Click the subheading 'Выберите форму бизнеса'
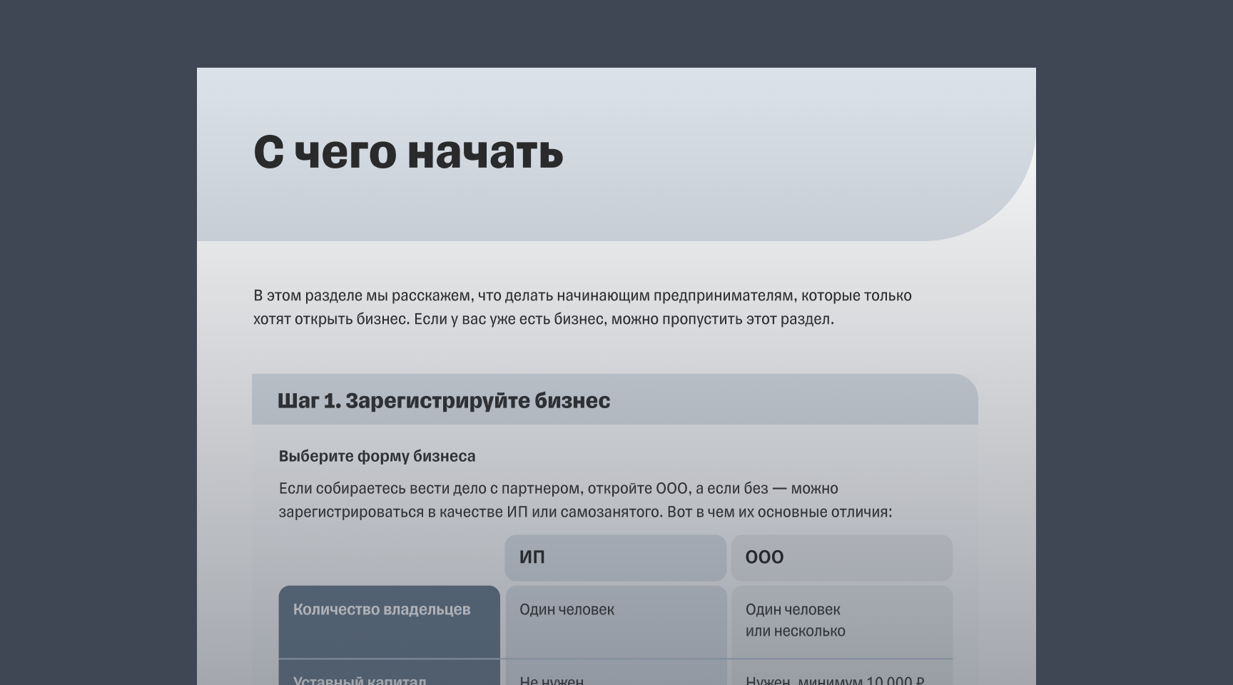 tap(377, 456)
